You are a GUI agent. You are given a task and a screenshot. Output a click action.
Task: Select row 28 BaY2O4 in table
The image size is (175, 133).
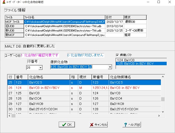click(x=84, y=98)
